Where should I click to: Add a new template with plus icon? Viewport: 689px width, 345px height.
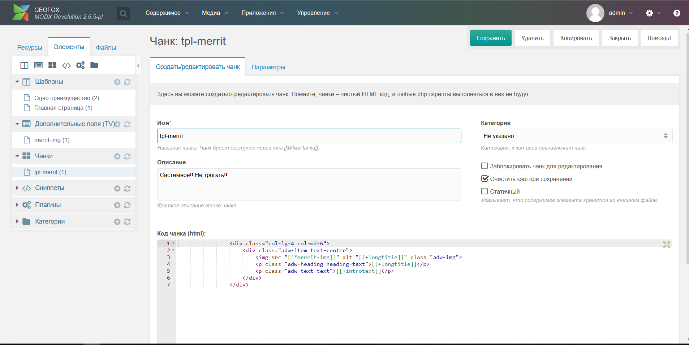click(117, 82)
